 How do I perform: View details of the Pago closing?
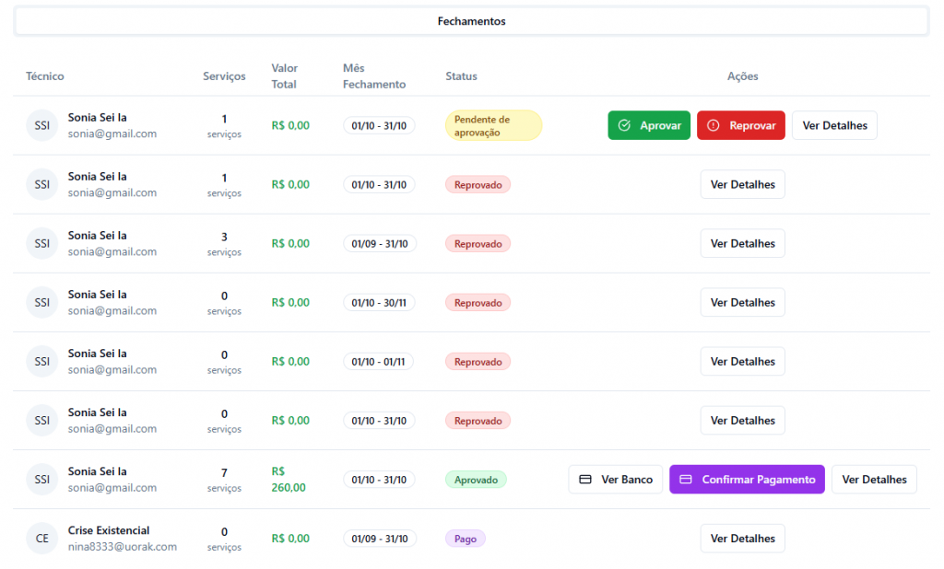[742, 539]
